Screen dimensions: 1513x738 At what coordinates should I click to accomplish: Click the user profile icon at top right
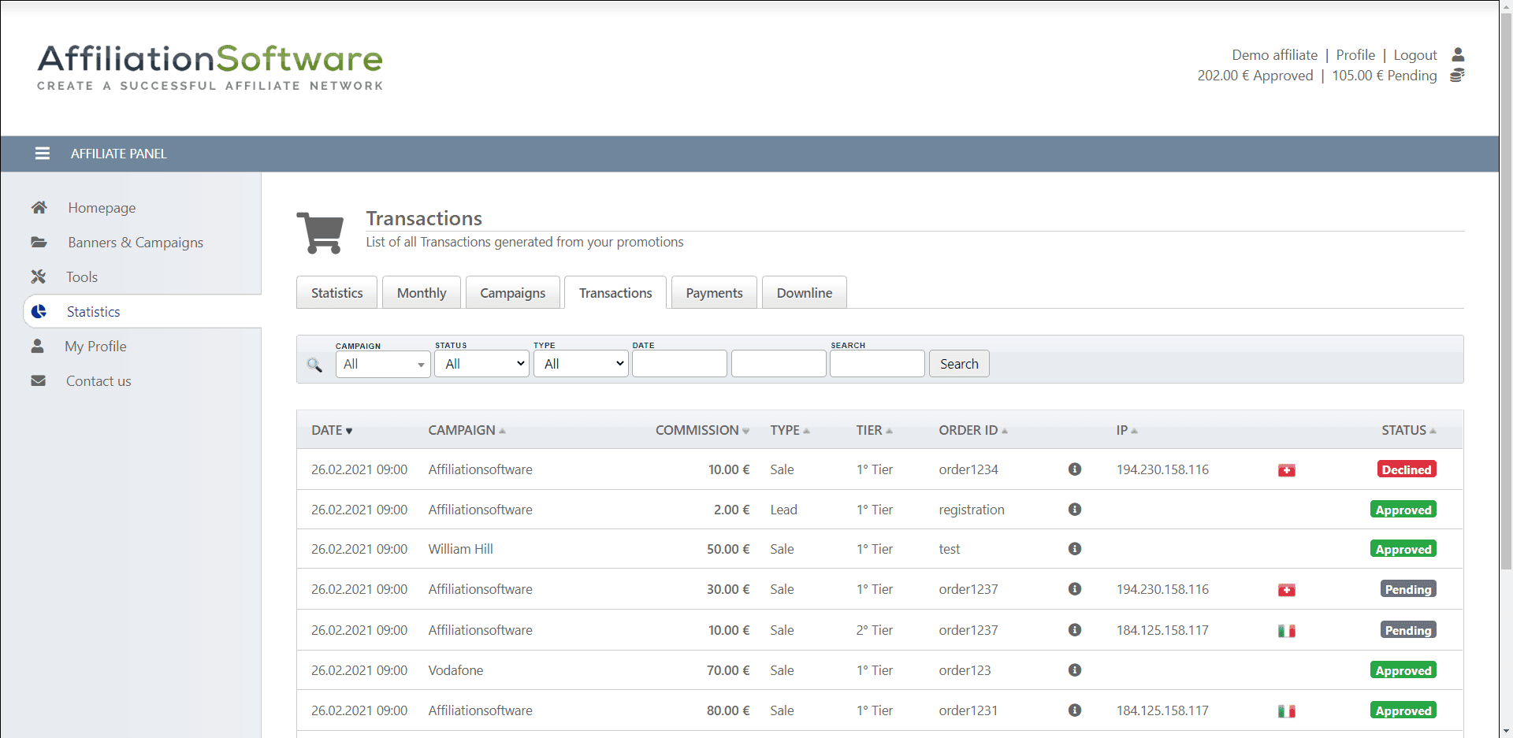coord(1458,54)
